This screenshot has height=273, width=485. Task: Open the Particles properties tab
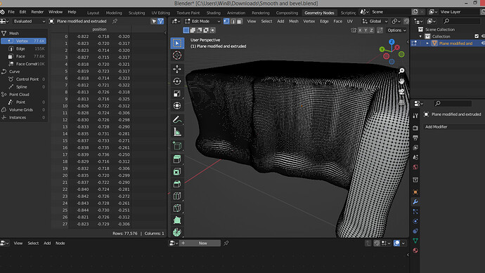coord(415,211)
